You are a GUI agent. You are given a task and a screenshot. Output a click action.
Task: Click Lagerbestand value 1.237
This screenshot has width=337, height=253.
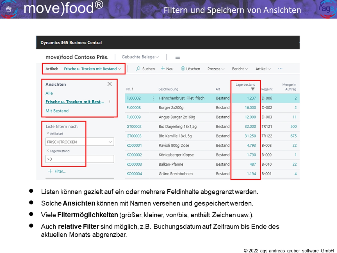point(251,98)
